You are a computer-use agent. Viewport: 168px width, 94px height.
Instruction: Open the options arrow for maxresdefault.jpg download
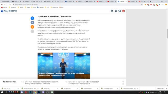(117, 89)
